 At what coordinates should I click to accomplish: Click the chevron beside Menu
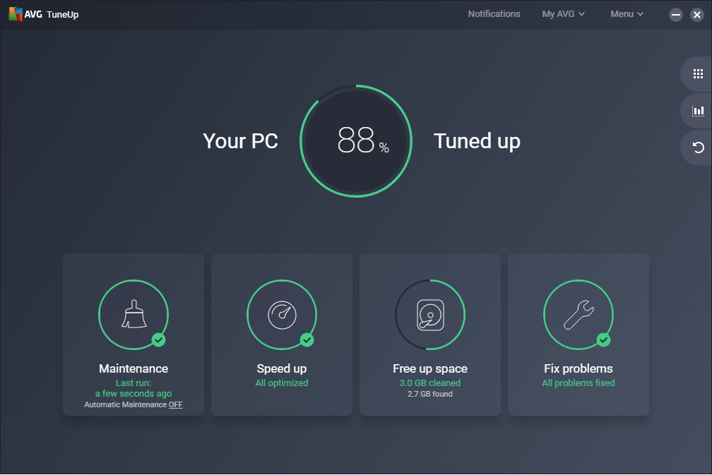[x=641, y=14]
